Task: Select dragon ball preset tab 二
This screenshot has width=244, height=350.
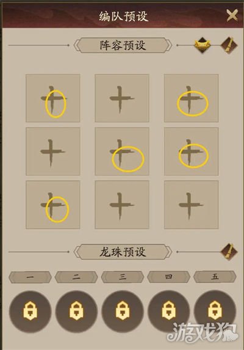Action: (76, 277)
